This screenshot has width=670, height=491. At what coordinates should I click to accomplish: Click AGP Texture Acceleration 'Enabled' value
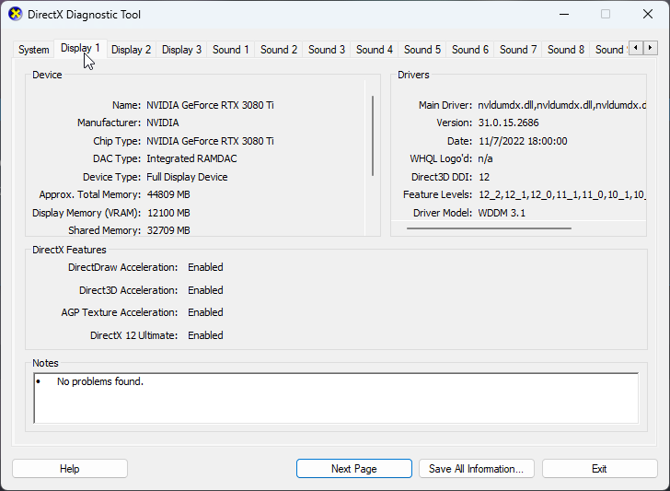(x=205, y=312)
